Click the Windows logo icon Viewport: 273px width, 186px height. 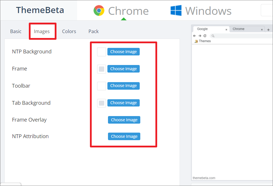pos(176,10)
